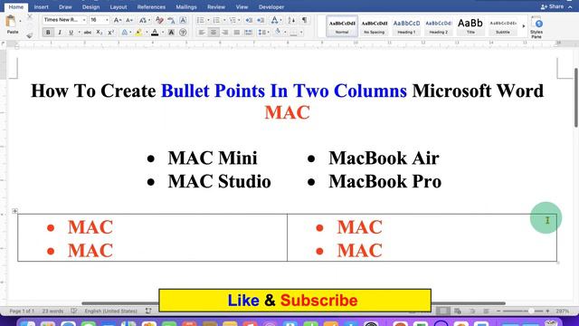Click the zoom in plus icon
This screenshot has width=579, height=326.
pos(547,312)
